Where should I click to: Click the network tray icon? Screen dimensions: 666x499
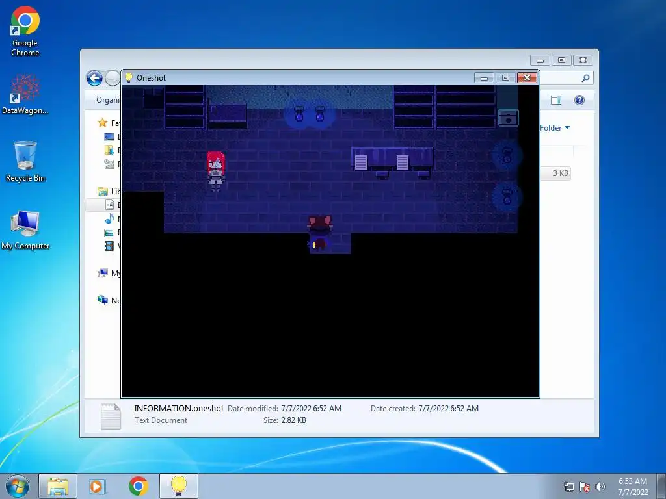pos(568,487)
